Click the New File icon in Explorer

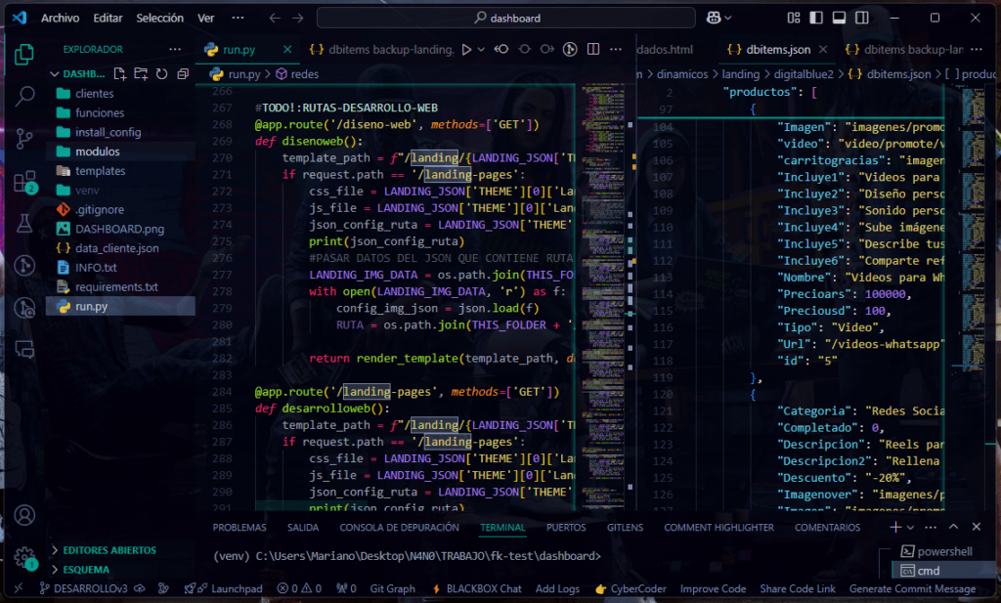point(119,73)
